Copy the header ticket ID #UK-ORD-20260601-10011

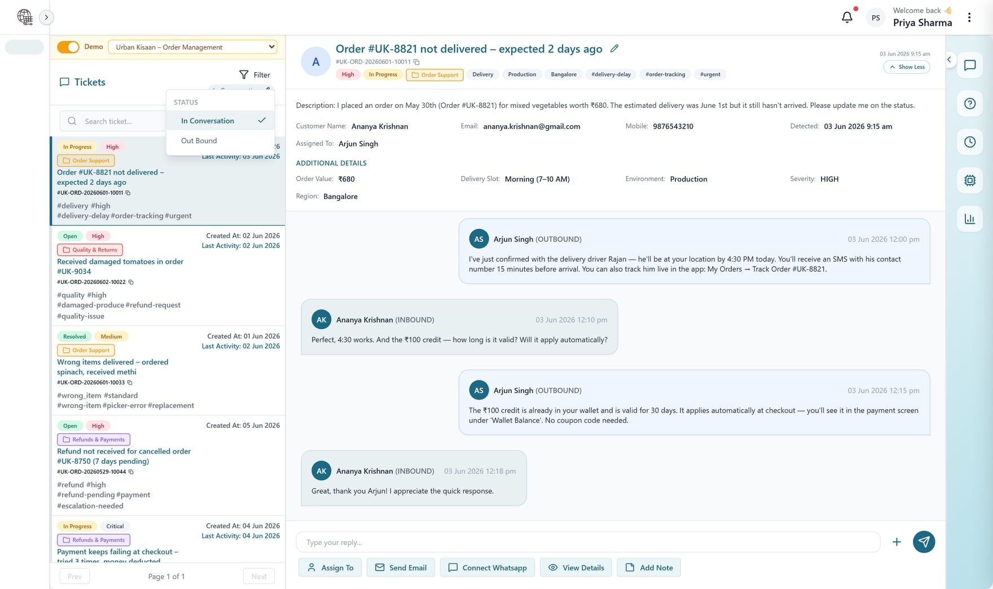416,62
